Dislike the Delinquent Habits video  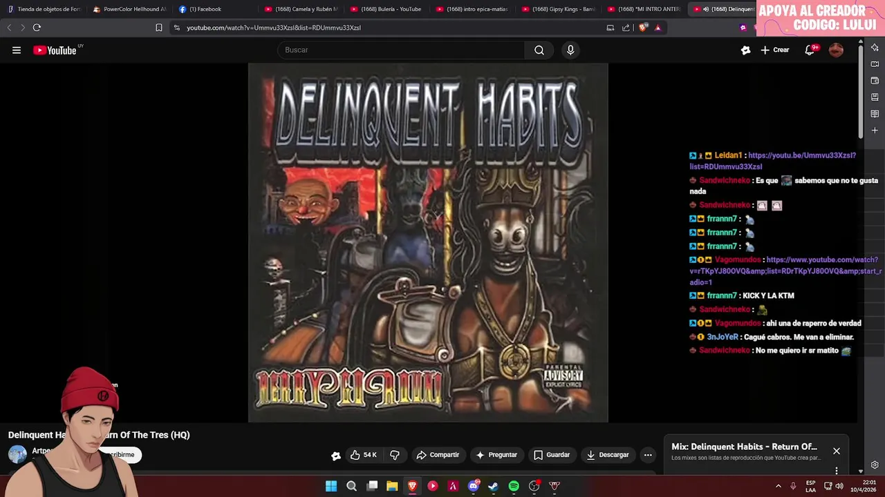pyautogui.click(x=395, y=455)
